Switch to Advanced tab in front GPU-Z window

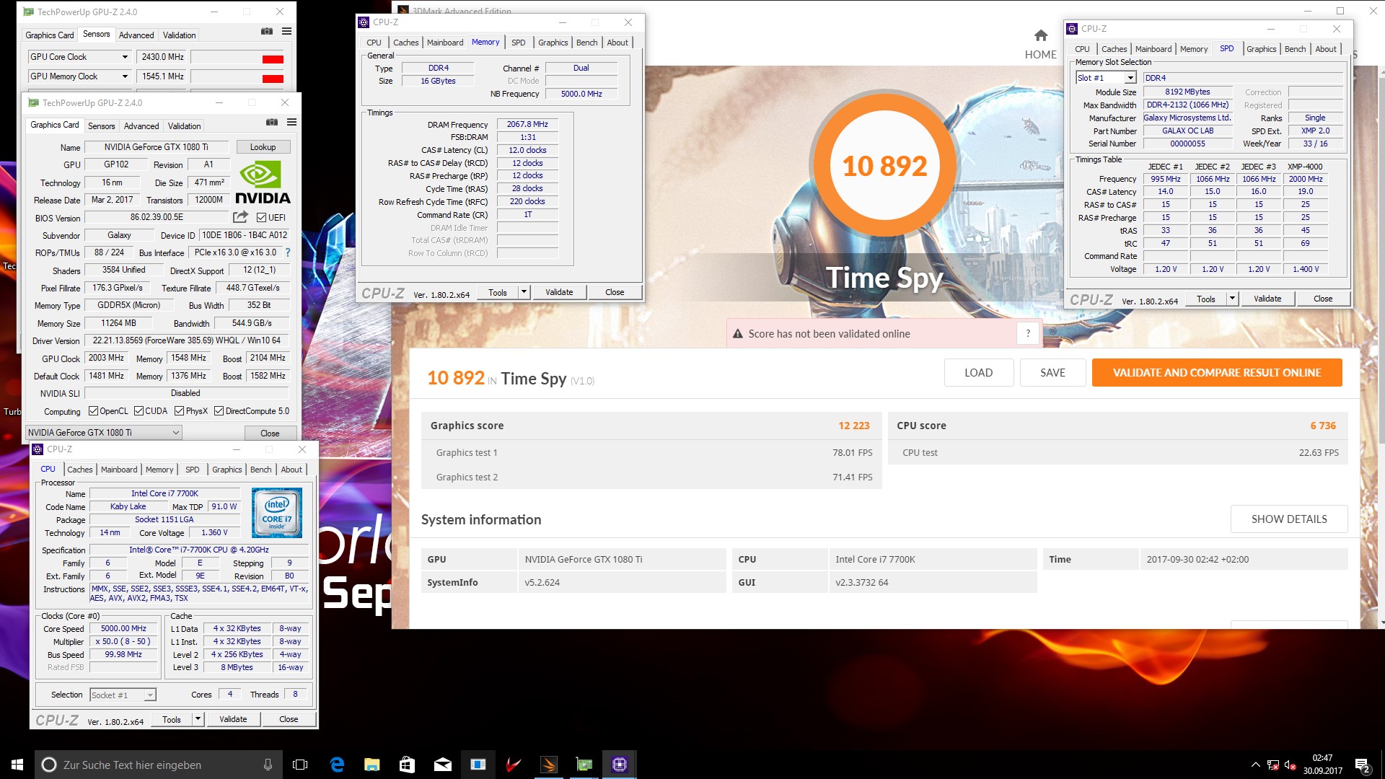[141, 126]
